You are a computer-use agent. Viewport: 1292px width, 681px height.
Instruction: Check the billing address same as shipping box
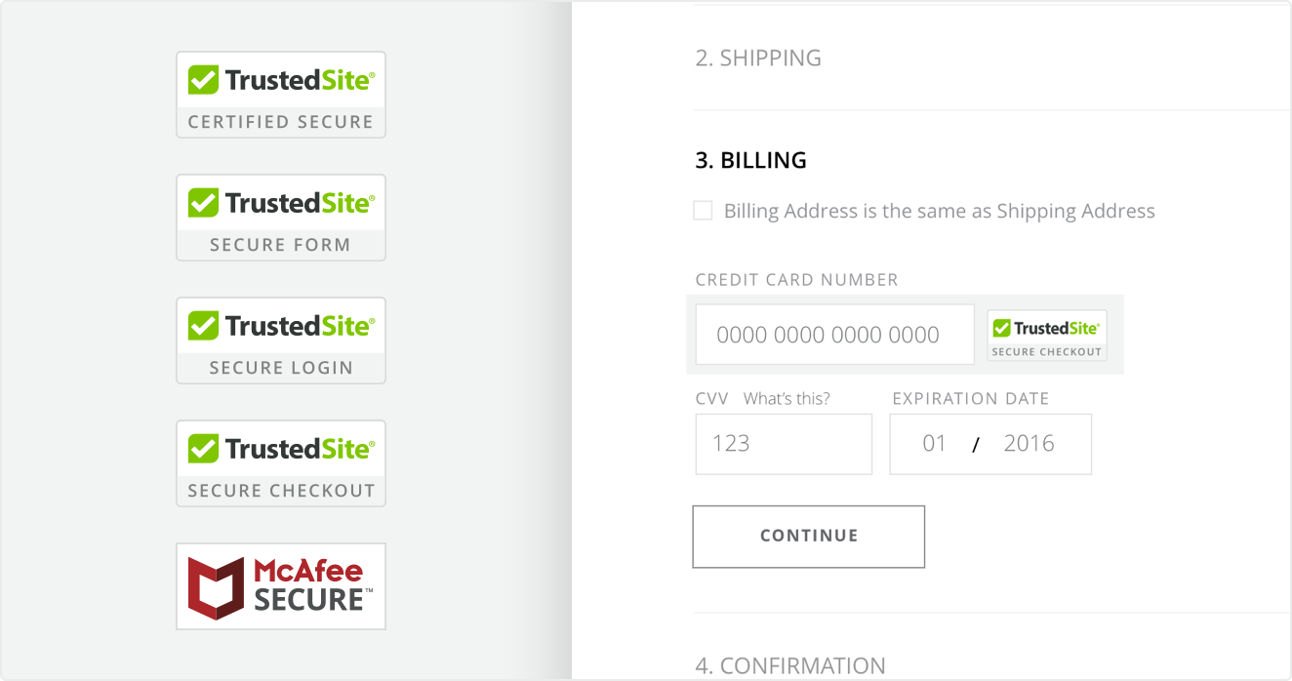(703, 211)
